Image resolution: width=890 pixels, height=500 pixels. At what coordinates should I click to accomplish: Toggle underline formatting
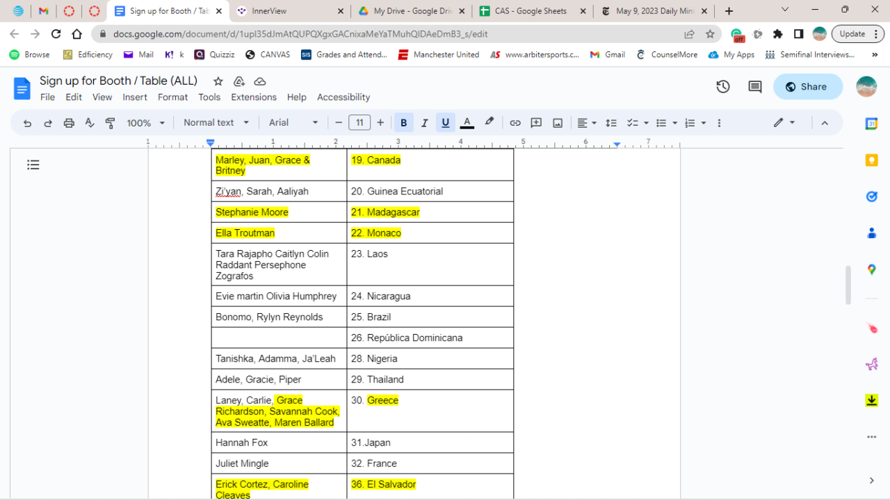pos(446,123)
